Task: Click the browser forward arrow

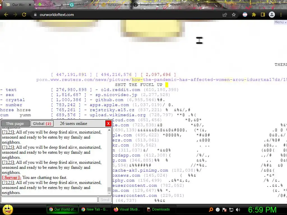Action: coord(15,15)
